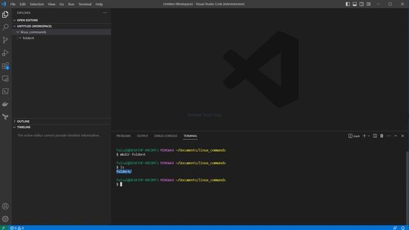Switch to the Debug Console tab

[x=166, y=136]
